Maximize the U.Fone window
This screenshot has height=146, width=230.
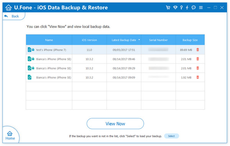(x=215, y=8)
